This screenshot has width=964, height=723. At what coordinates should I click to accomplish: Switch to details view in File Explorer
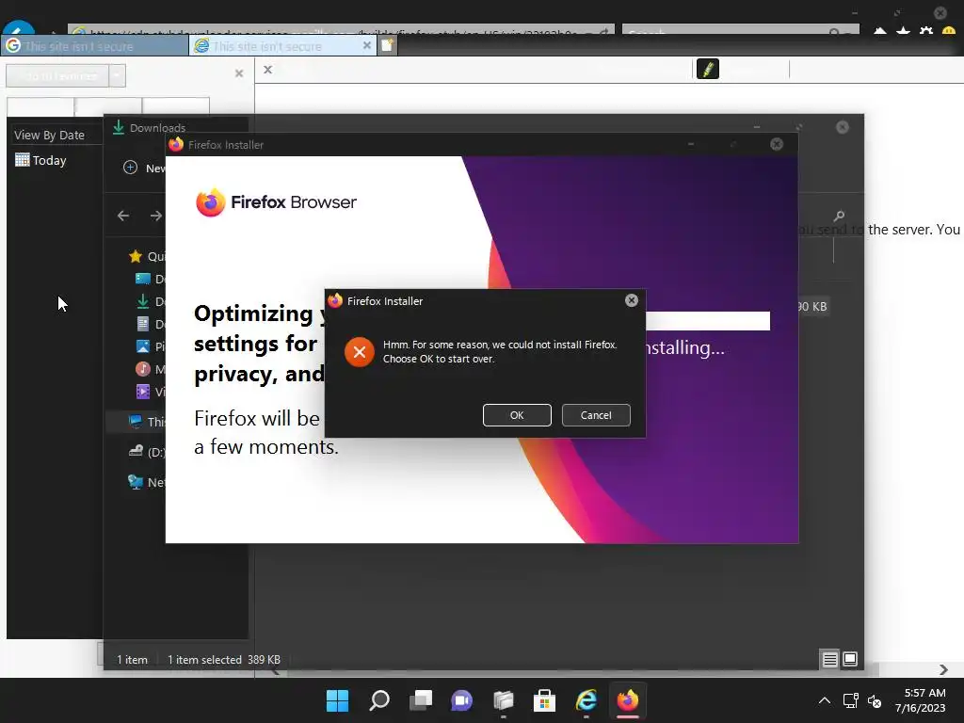(x=830, y=660)
